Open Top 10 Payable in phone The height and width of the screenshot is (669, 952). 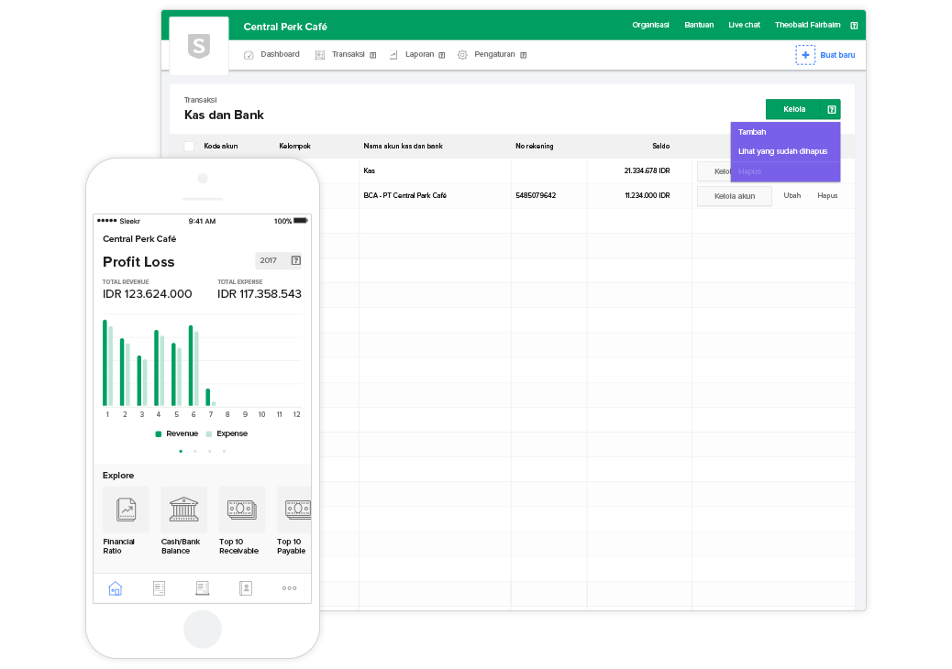[293, 521]
